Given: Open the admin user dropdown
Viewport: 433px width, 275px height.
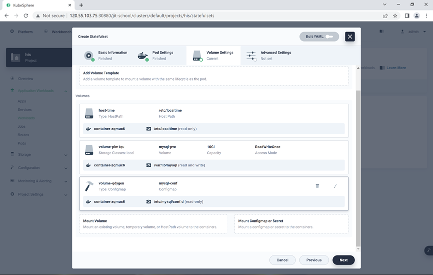Looking at the screenshot, I should pos(413,32).
